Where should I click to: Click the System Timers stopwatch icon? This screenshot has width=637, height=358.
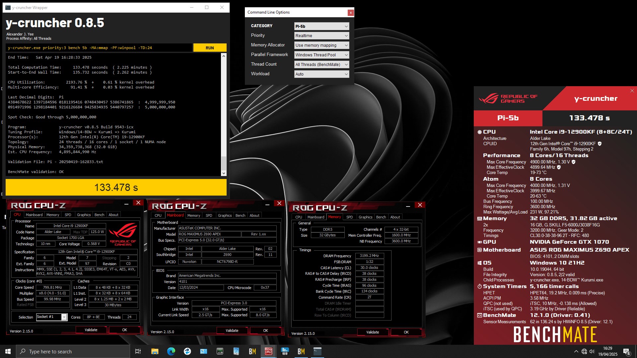[x=479, y=286]
